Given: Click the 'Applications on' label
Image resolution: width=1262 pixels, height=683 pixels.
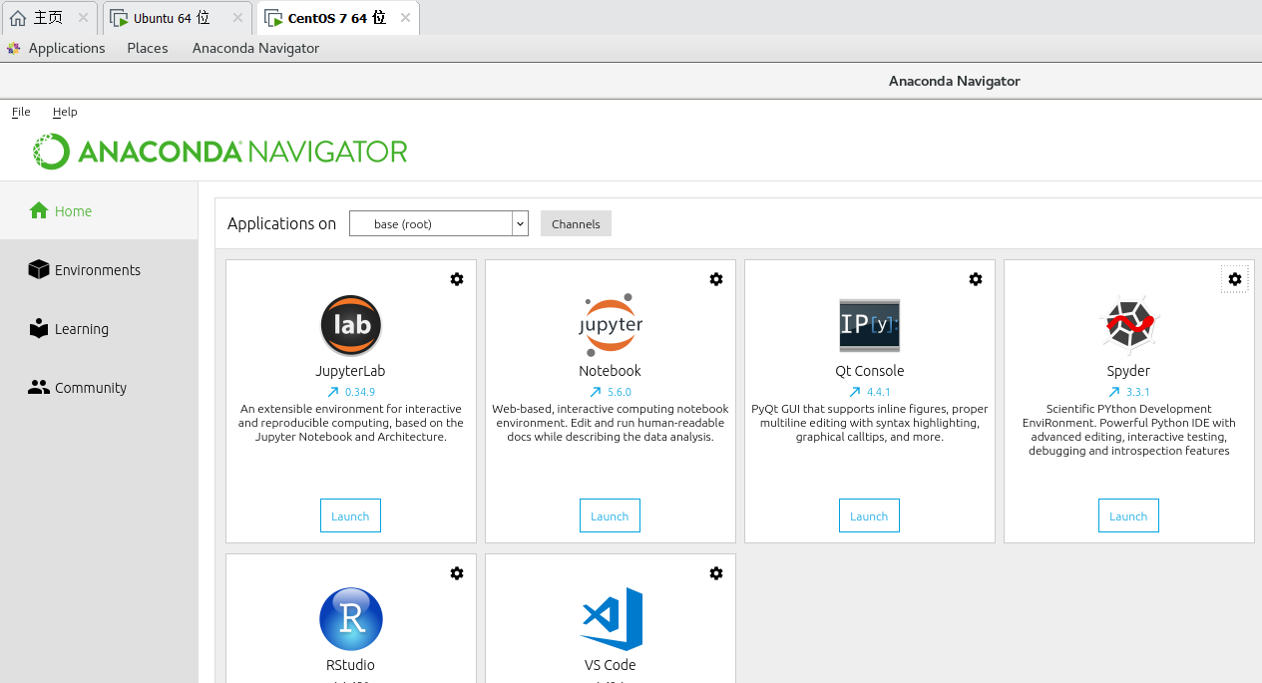Looking at the screenshot, I should coord(281,223).
